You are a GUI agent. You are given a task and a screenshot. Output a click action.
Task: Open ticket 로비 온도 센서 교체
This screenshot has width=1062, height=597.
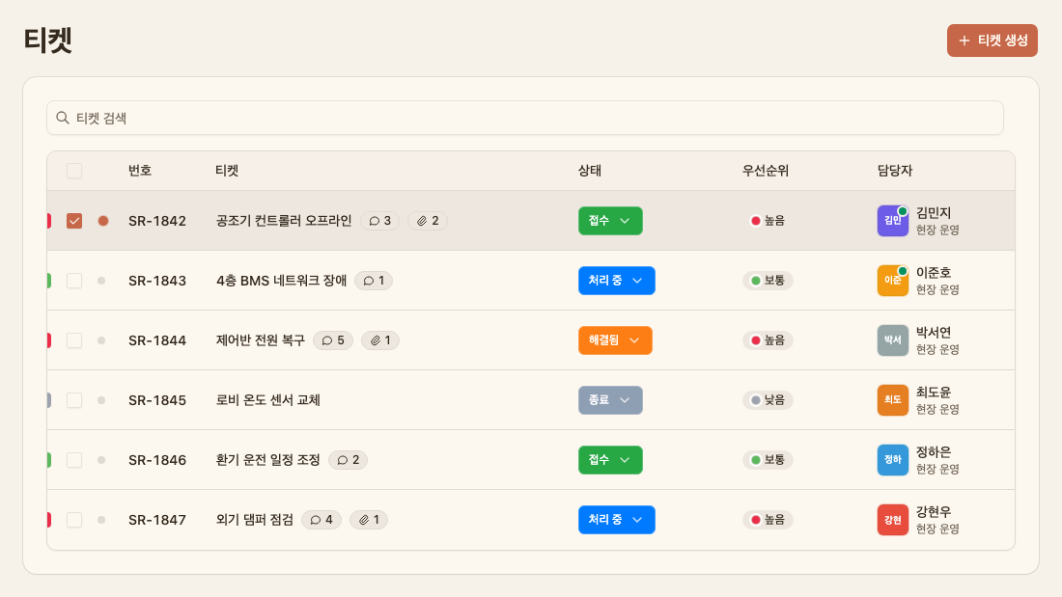click(x=267, y=400)
